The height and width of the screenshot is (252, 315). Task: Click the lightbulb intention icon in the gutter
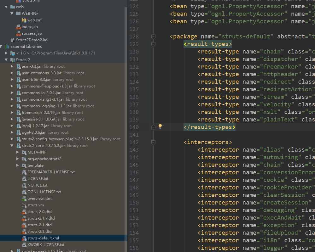pos(160,126)
